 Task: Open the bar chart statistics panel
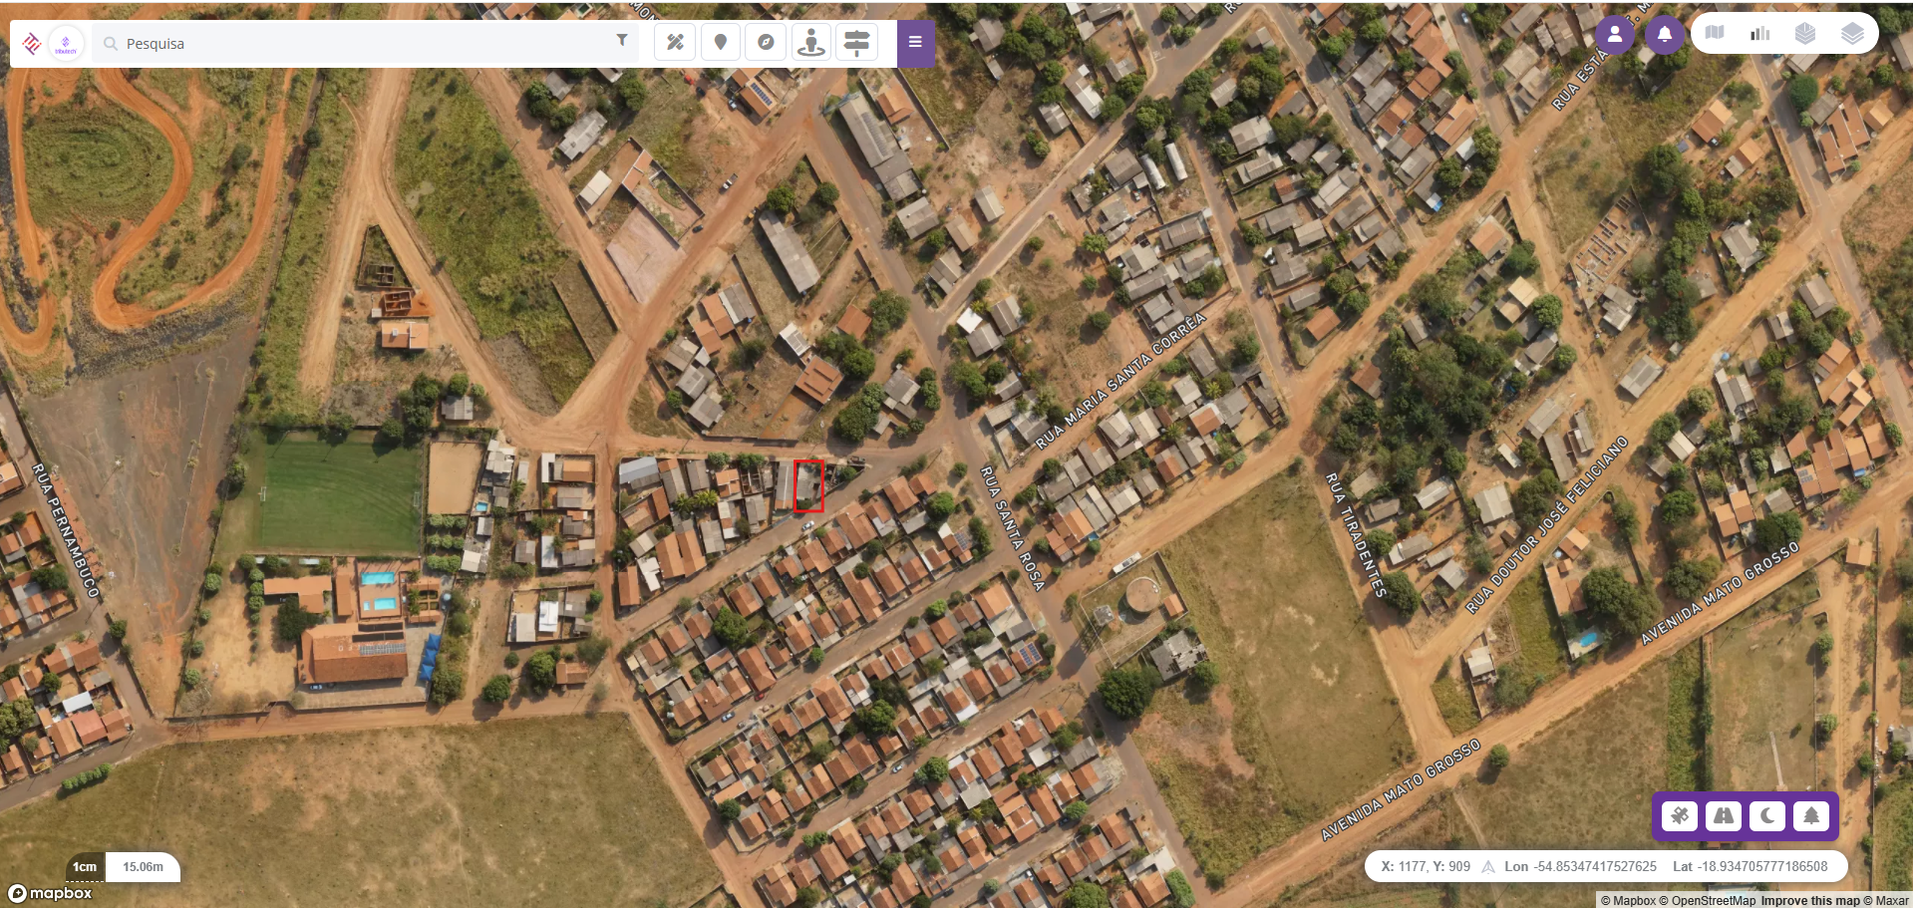click(1760, 33)
